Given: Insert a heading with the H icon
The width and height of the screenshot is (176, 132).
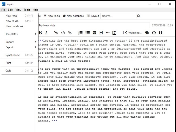Looking at the screenshot, I should (x=101, y=33).
